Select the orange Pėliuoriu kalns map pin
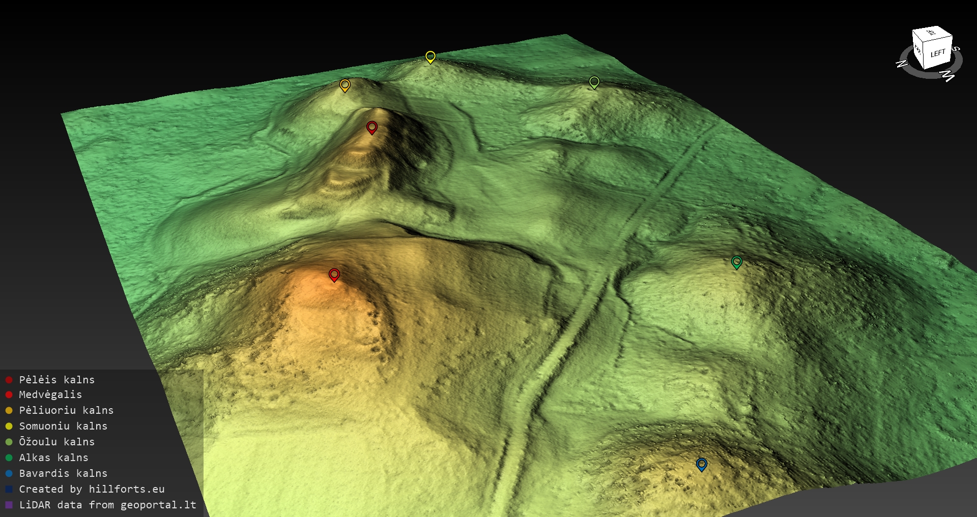This screenshot has width=977, height=517. [345, 85]
